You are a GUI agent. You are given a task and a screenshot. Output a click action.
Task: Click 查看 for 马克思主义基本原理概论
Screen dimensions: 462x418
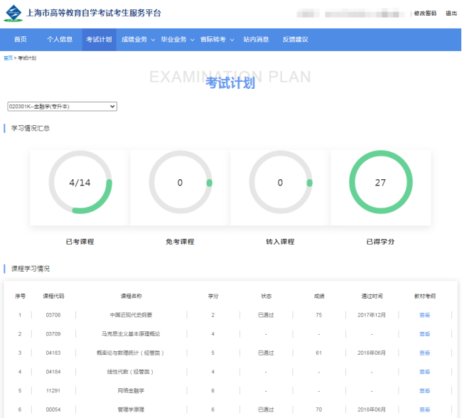pyautogui.click(x=424, y=333)
